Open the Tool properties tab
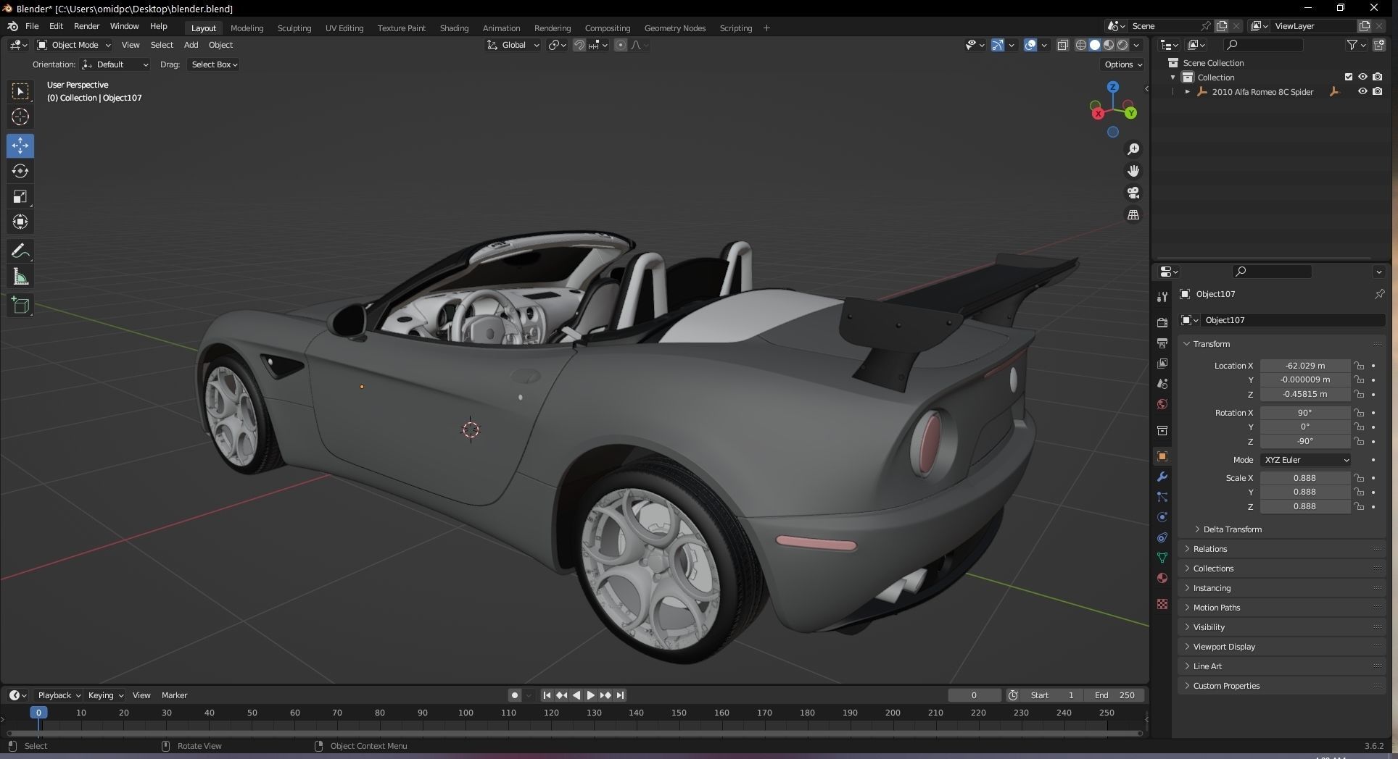This screenshot has width=1398, height=759. (x=1162, y=296)
